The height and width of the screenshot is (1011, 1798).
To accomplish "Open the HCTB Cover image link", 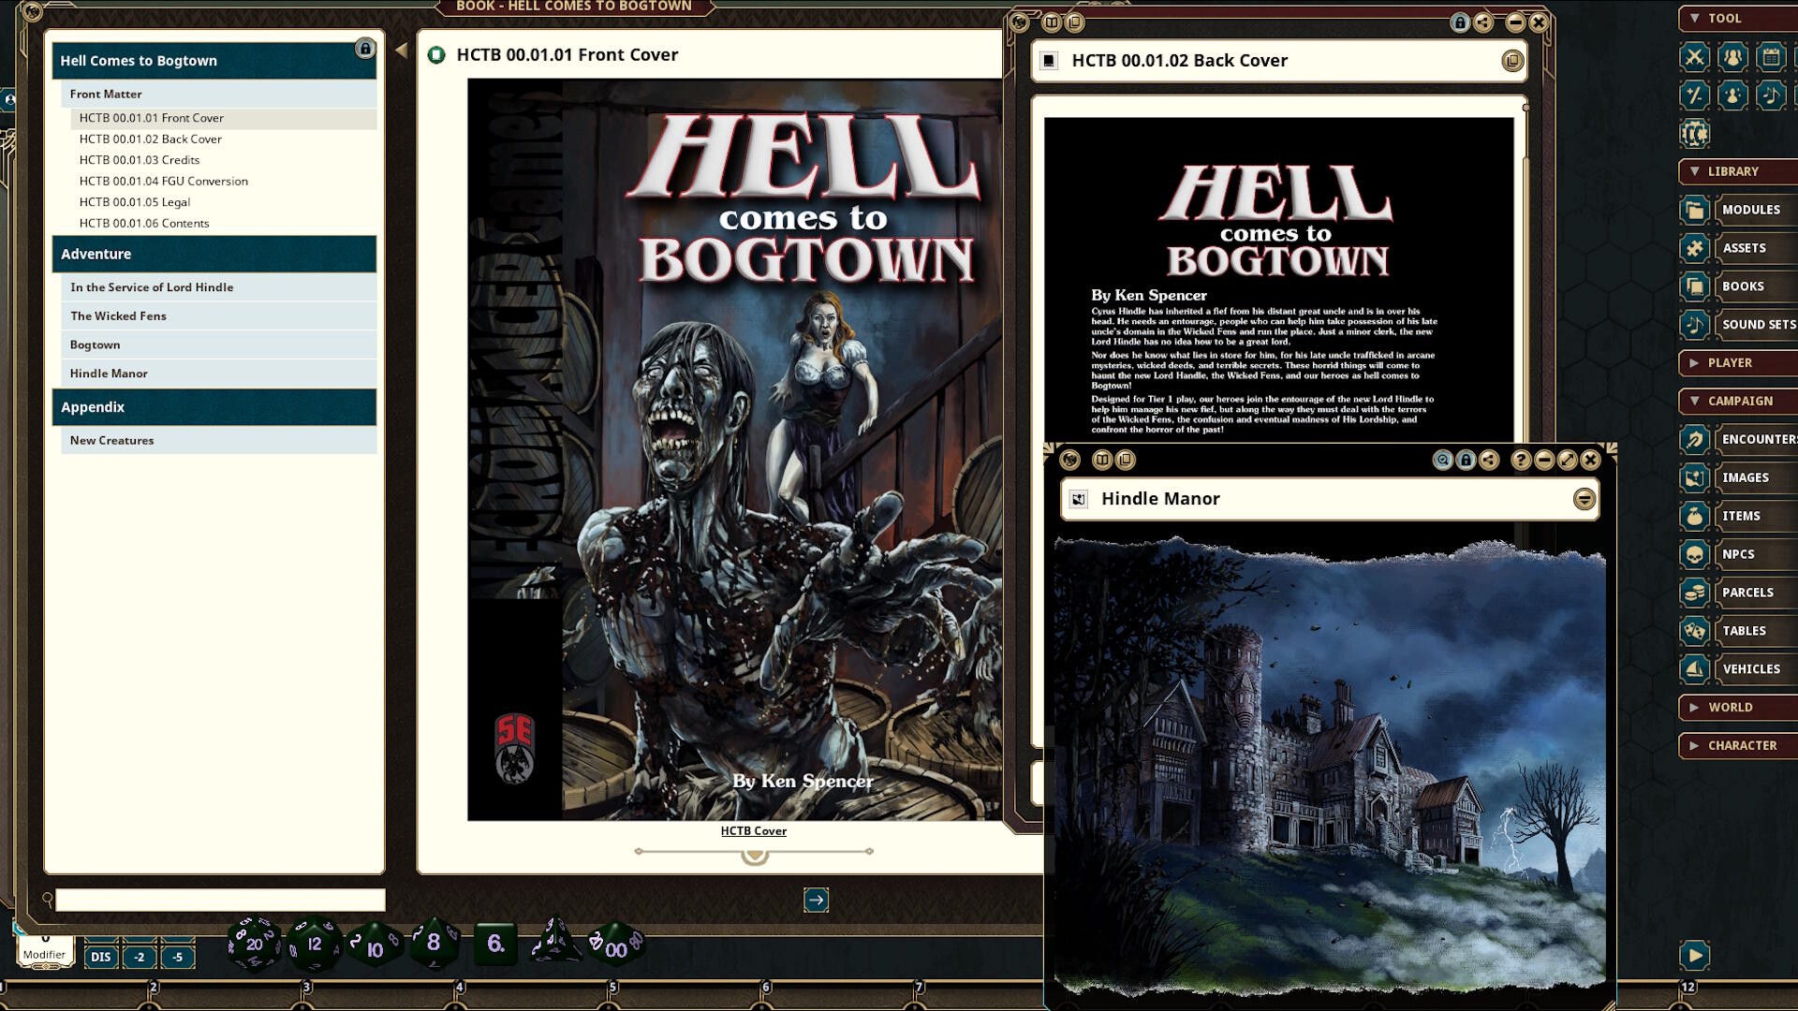I will pos(753,830).
